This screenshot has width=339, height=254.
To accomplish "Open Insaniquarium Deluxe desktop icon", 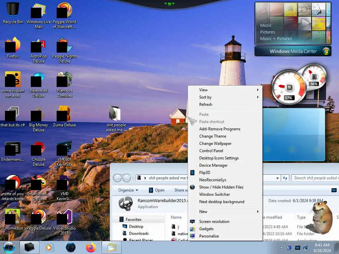I will click(x=38, y=188).
